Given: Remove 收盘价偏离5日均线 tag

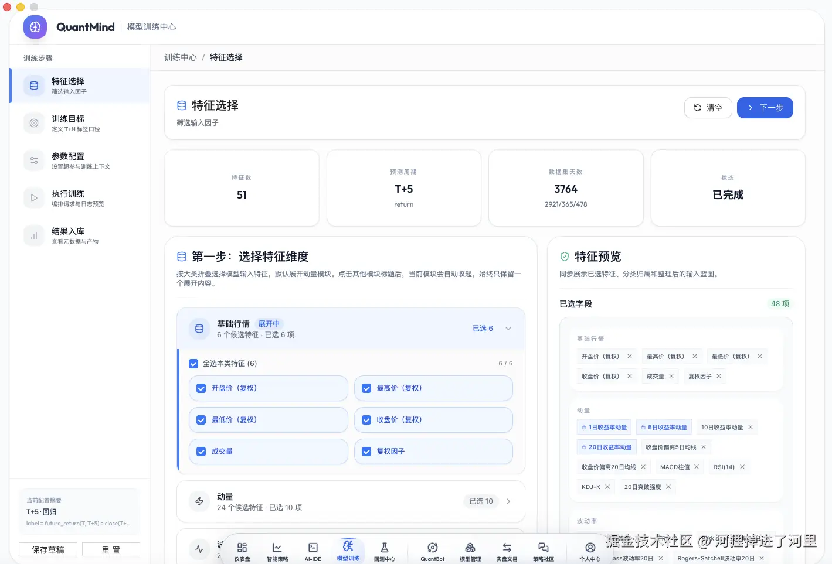Looking at the screenshot, I should 704,447.
